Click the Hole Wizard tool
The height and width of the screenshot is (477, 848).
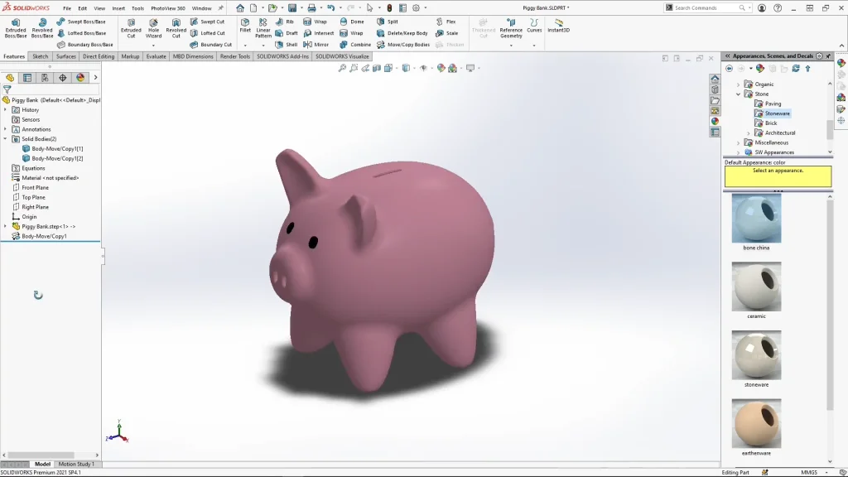(x=153, y=28)
